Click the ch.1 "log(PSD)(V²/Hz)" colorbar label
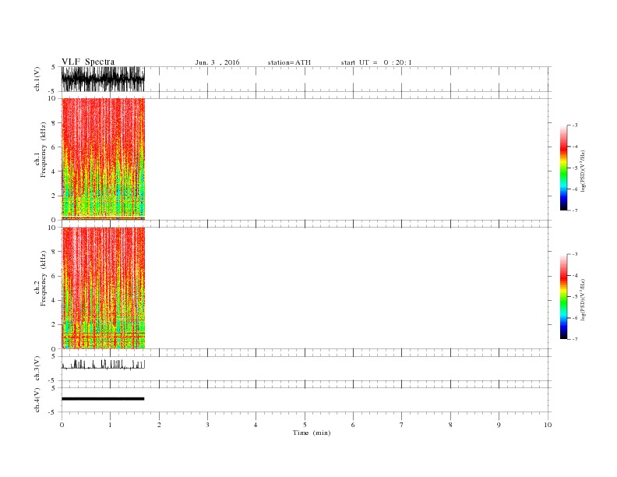Screen dimensions: 617x477 point(584,171)
